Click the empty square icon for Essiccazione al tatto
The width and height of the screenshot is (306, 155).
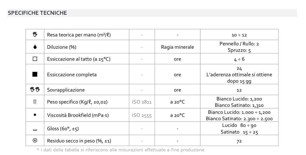[35, 59]
